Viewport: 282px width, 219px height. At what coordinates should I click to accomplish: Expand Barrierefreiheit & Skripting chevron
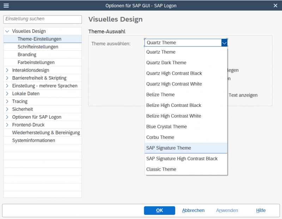[7, 78]
